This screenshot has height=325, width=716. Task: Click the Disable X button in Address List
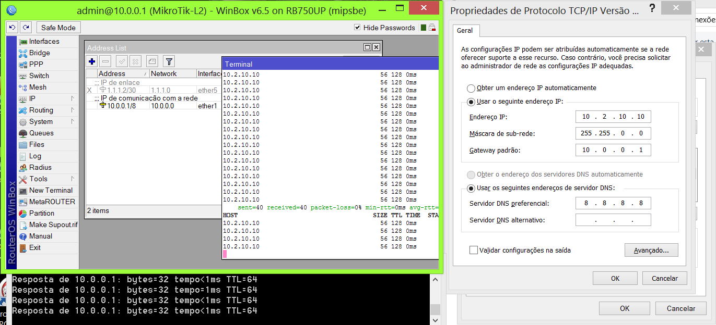pyautogui.click(x=135, y=61)
